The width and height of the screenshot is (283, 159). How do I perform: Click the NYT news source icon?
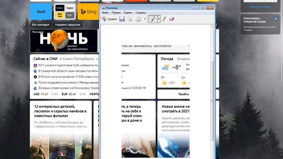click(x=35, y=65)
